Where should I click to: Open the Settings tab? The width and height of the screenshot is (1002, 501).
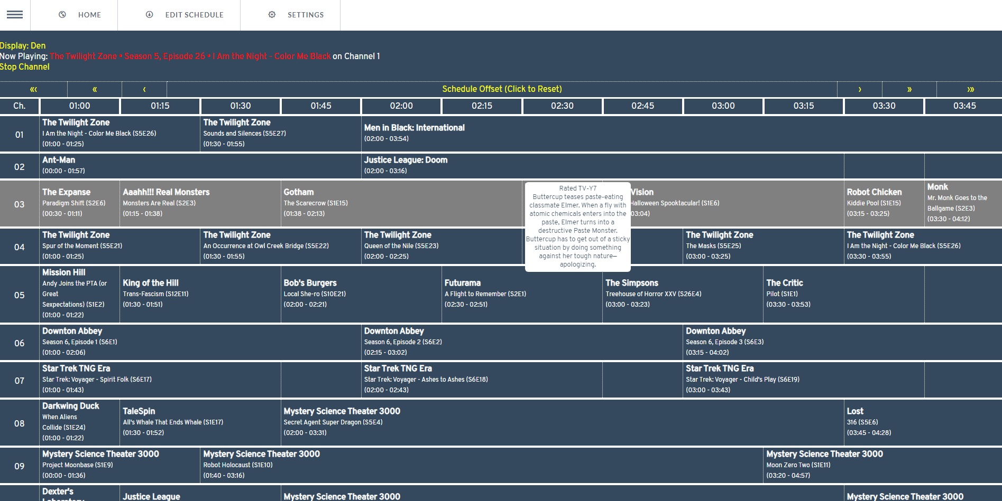tap(305, 15)
